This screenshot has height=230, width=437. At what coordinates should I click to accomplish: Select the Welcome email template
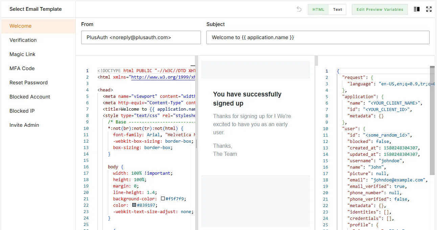[x=21, y=26]
